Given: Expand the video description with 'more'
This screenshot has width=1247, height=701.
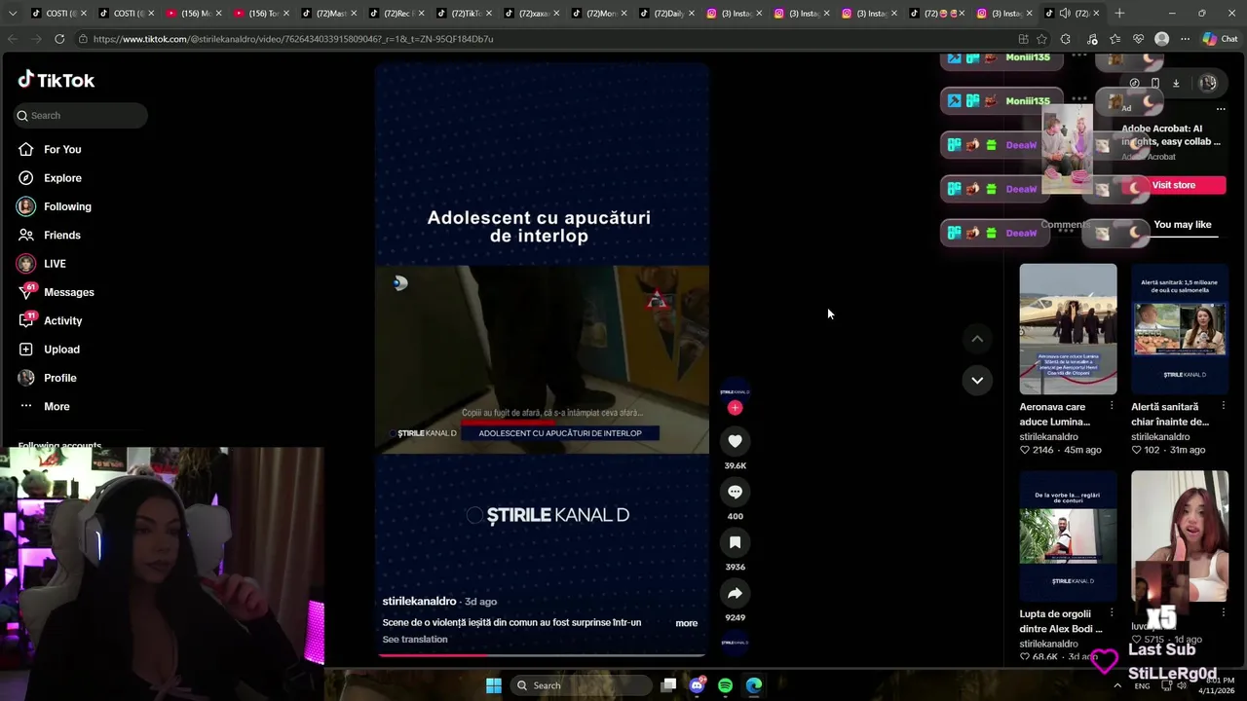Looking at the screenshot, I should click(687, 623).
